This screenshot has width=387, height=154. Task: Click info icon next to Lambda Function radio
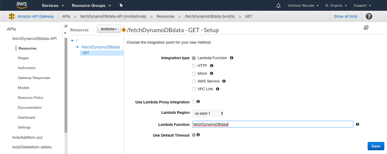pos(232,58)
